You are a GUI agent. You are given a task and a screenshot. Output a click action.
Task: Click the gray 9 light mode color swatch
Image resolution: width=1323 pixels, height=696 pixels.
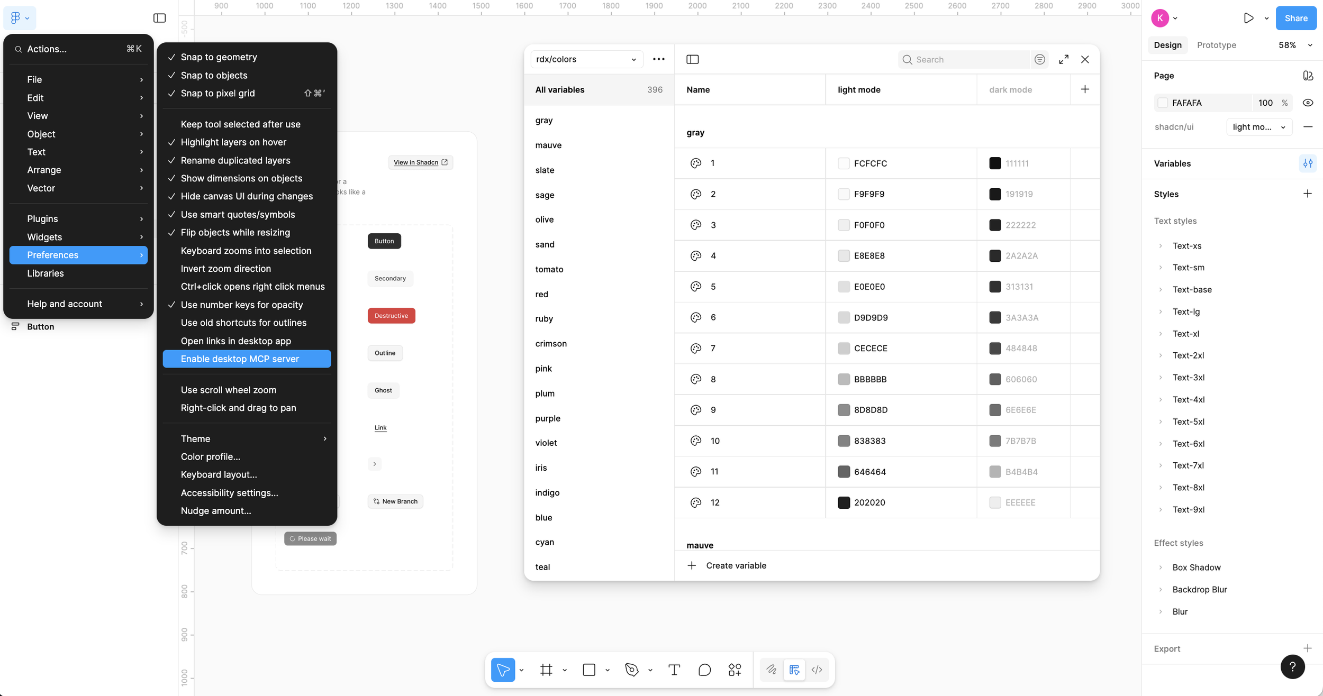844,410
